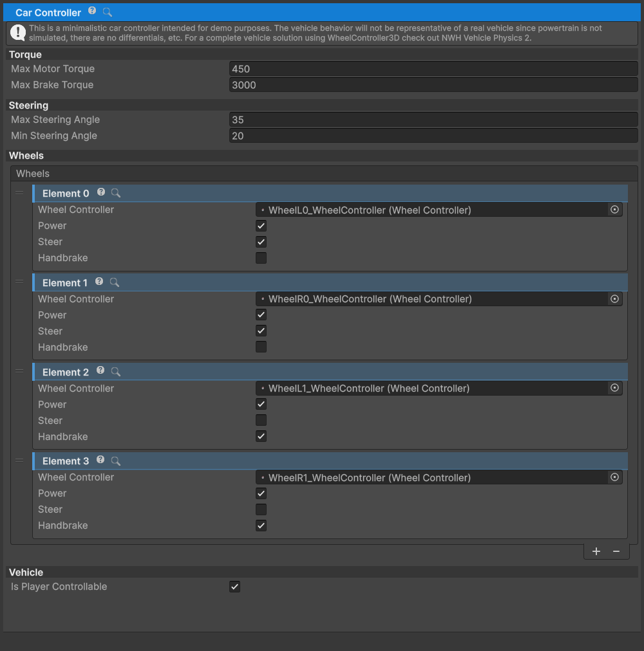Image resolution: width=644 pixels, height=651 pixels.
Task: Edit the Max Motor Torque field
Action: point(433,69)
